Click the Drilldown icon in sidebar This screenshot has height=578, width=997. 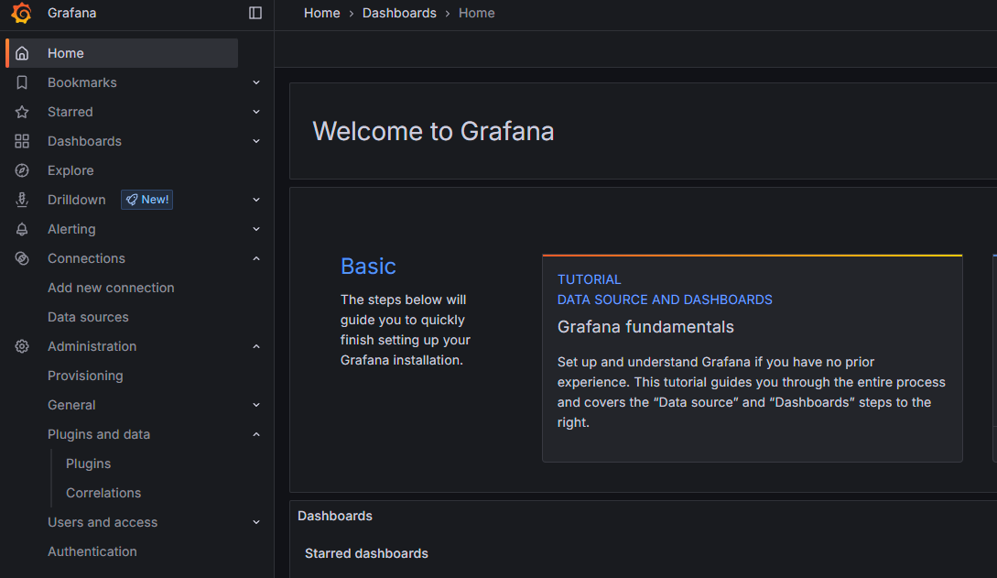coord(22,200)
